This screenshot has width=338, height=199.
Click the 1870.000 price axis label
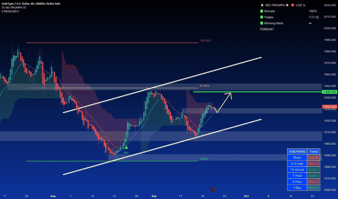pos(330,178)
